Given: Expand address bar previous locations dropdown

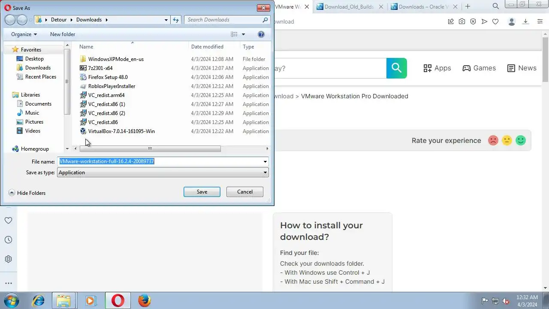Looking at the screenshot, I should pos(166,20).
